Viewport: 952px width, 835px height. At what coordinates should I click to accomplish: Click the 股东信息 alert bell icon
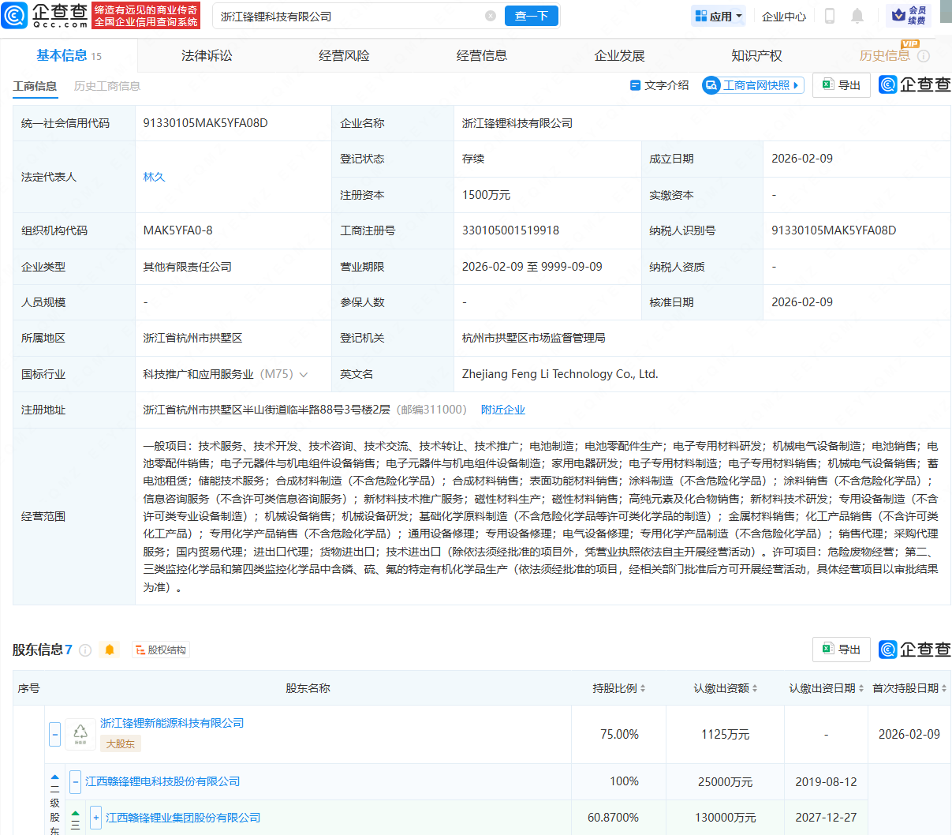tap(110, 650)
